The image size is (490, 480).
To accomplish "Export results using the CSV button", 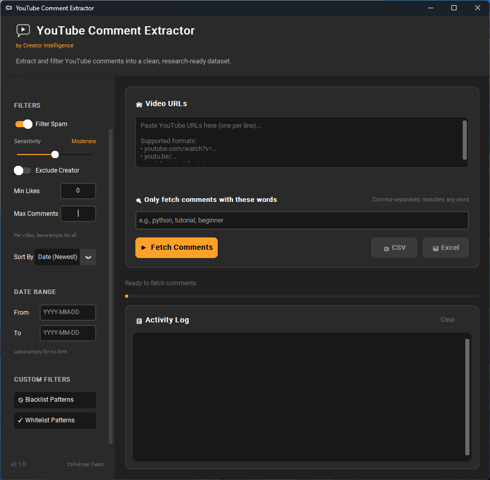I will tap(394, 248).
